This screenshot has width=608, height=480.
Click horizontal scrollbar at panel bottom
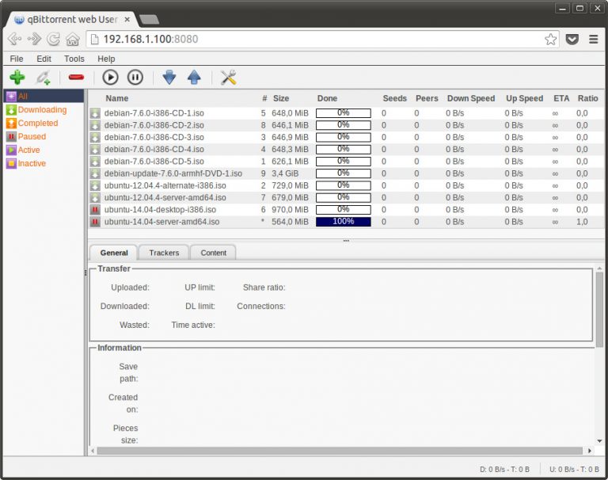pos(340,451)
